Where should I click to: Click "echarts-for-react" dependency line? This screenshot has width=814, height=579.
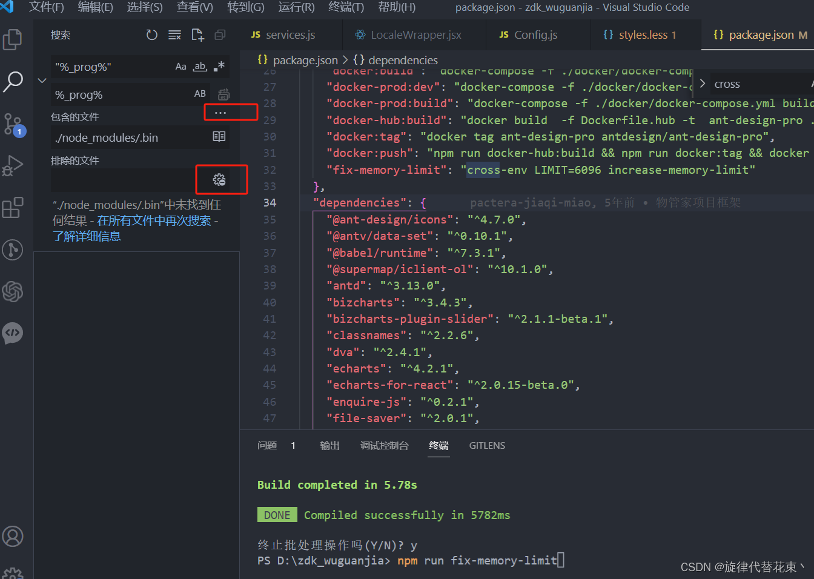[x=453, y=385]
